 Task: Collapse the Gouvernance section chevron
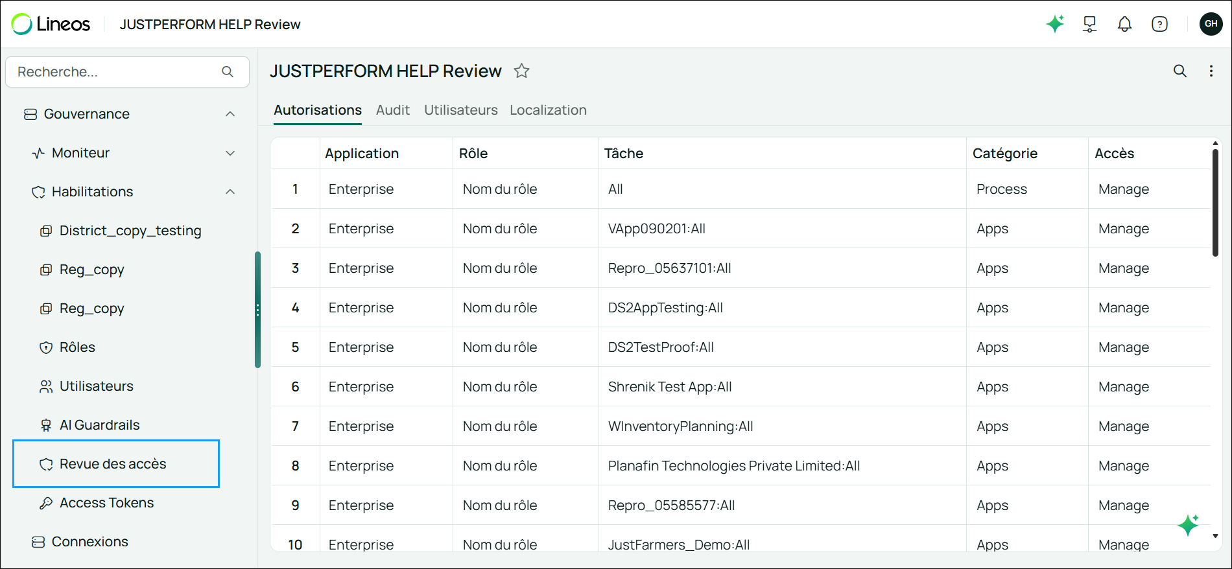click(x=230, y=114)
